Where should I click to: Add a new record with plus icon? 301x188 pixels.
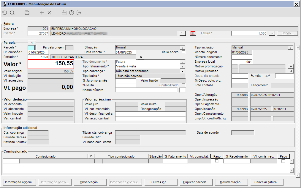tap(42, 13)
